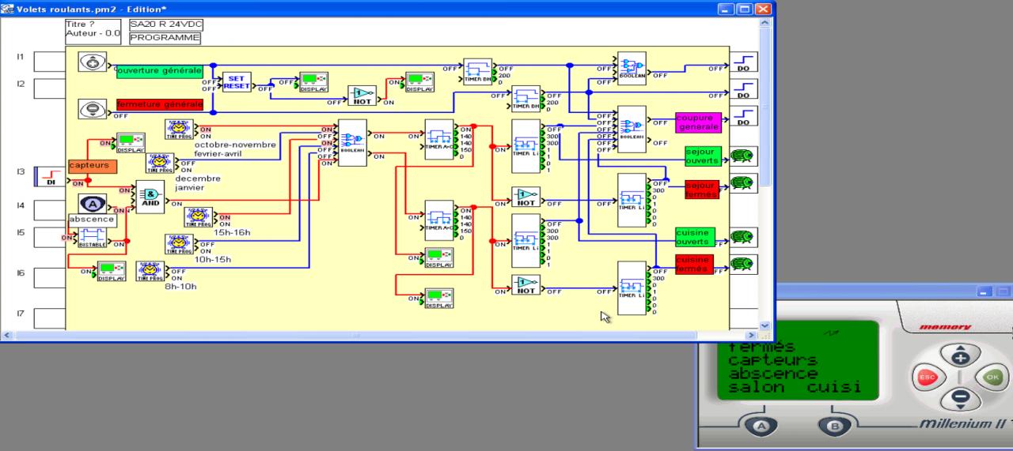Select the middle NOT block feeding sejour timer
The width and height of the screenshot is (1013, 451).
pos(525,197)
